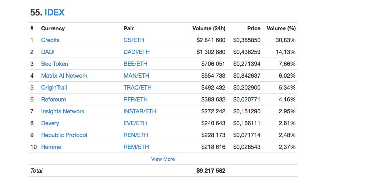The width and height of the screenshot is (389, 186).
Task: Select the $706 051 volume cell
Action: [x=213, y=64]
